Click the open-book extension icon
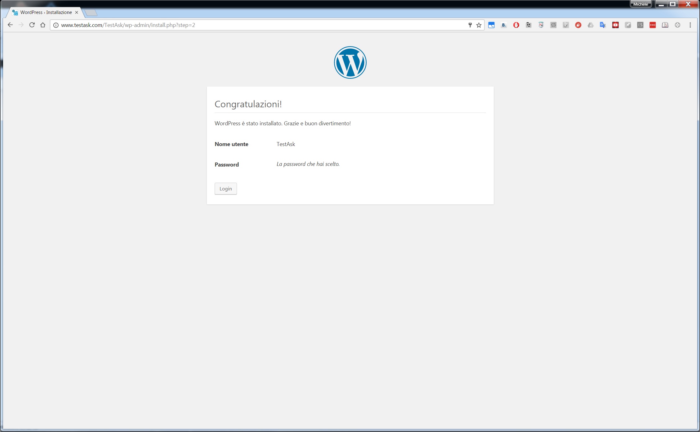 (x=665, y=25)
